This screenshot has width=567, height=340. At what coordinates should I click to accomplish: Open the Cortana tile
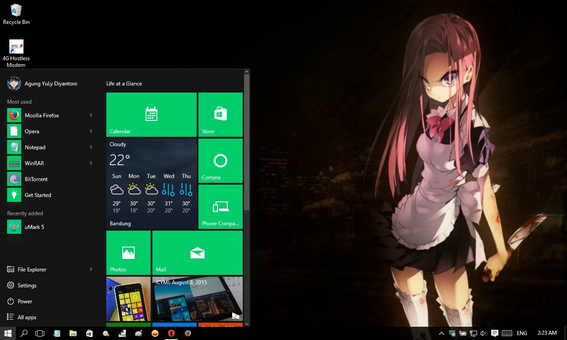tap(221, 161)
